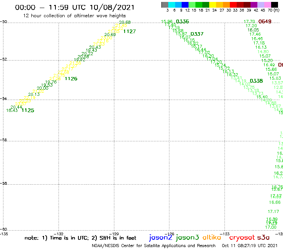Click the wave height value '17.46'
Viewport: 283px width, 249px height.
[255, 34]
